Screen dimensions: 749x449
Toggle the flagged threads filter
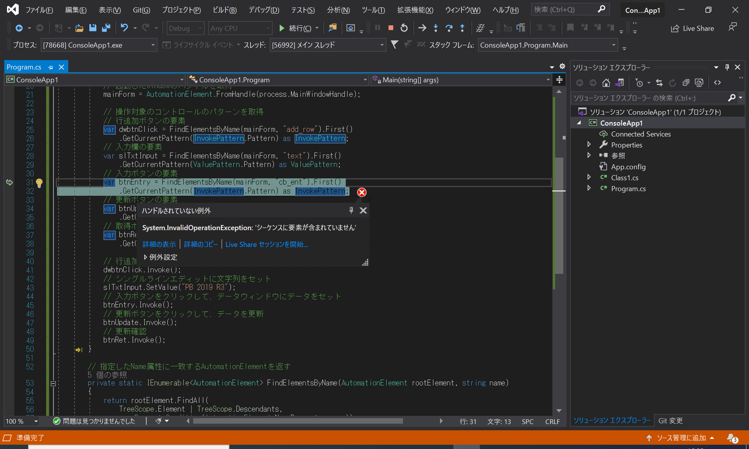click(x=395, y=44)
